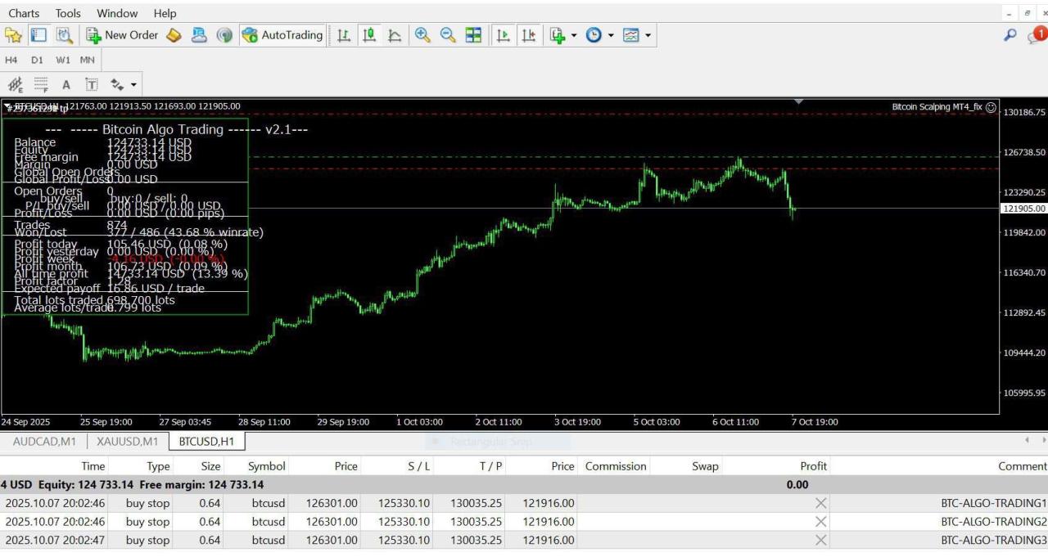The image size is (1048, 557).
Task: Open the Strategy Tester icon
Action: click(x=65, y=35)
